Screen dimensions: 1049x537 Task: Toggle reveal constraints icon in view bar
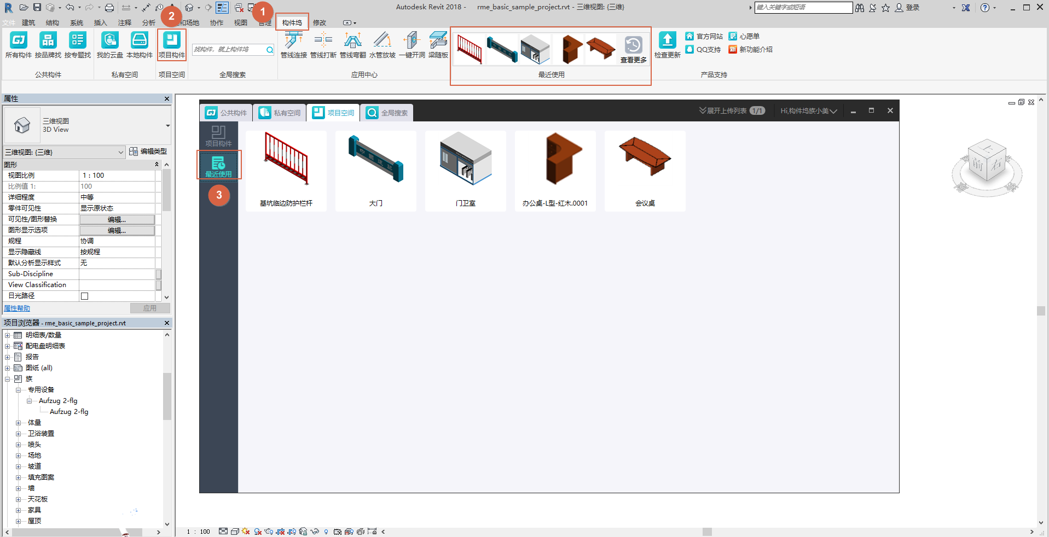click(372, 531)
